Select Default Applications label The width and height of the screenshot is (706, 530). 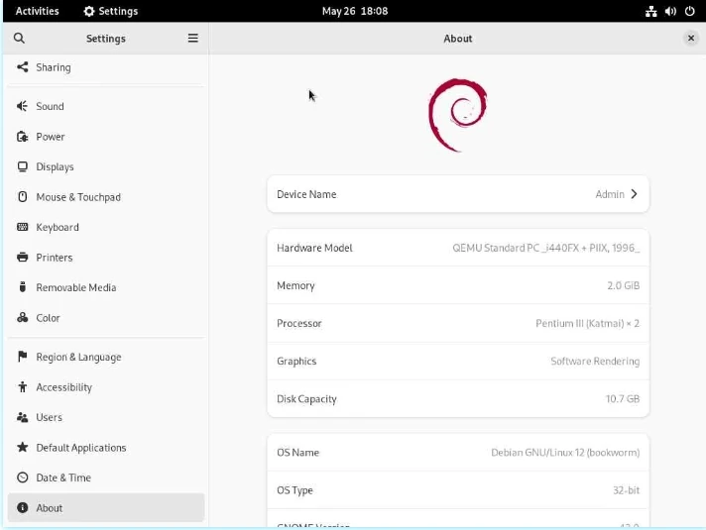tap(81, 448)
